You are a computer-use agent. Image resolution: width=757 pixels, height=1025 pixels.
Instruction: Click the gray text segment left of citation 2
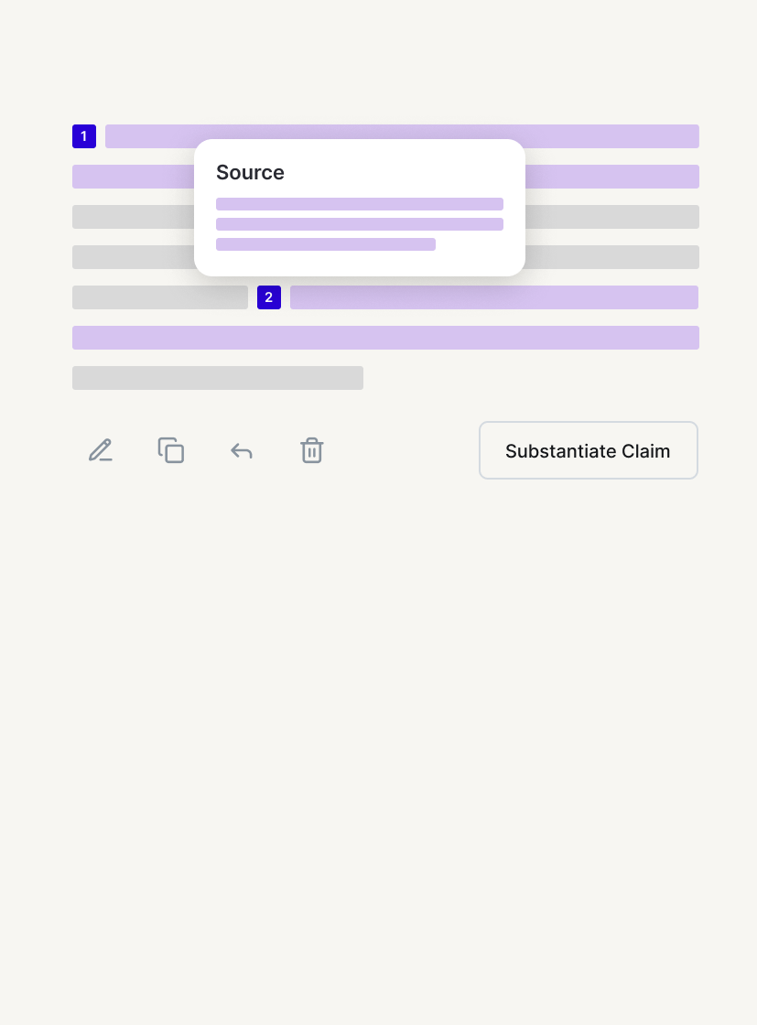pos(159,297)
